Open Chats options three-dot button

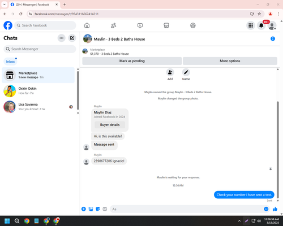tap(62, 38)
